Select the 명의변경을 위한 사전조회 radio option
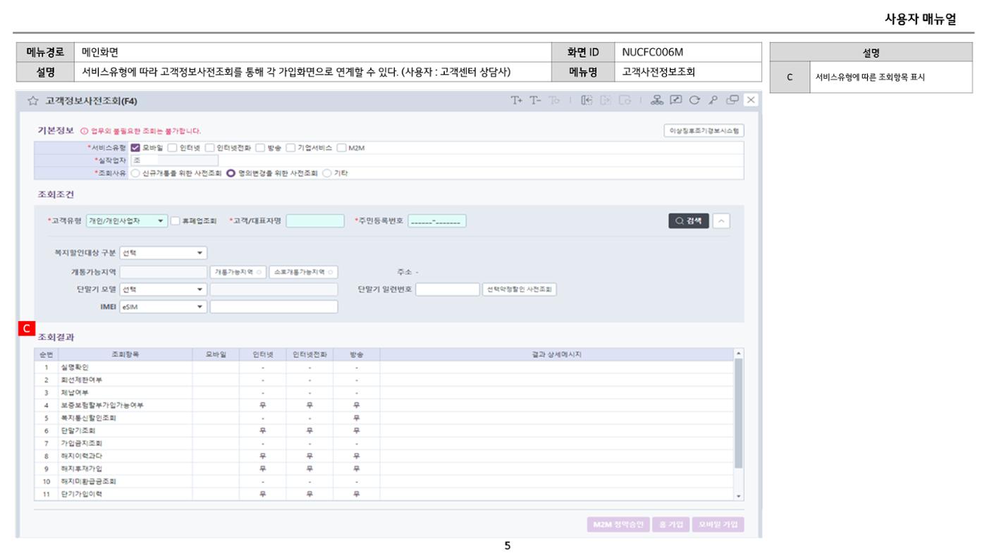The width and height of the screenshot is (987, 555). point(231,173)
